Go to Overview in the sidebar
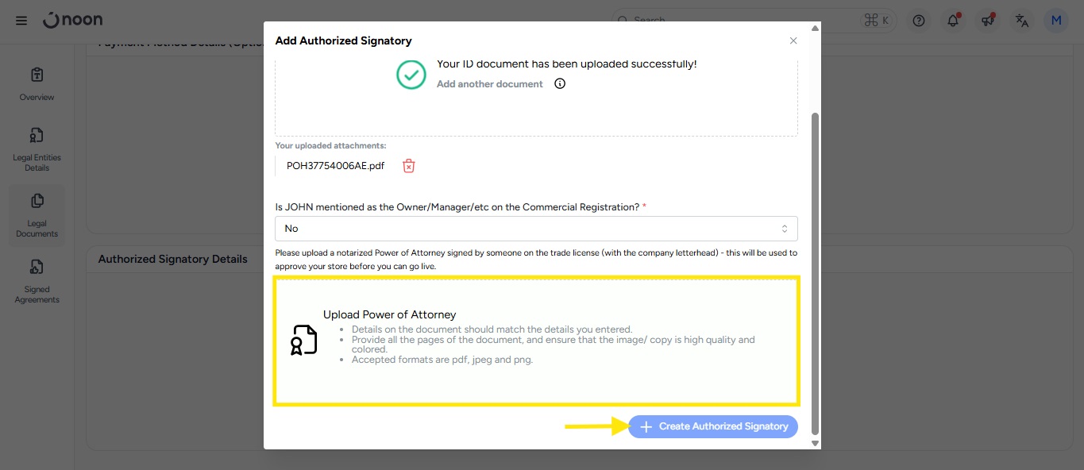1084x470 pixels. tap(37, 83)
